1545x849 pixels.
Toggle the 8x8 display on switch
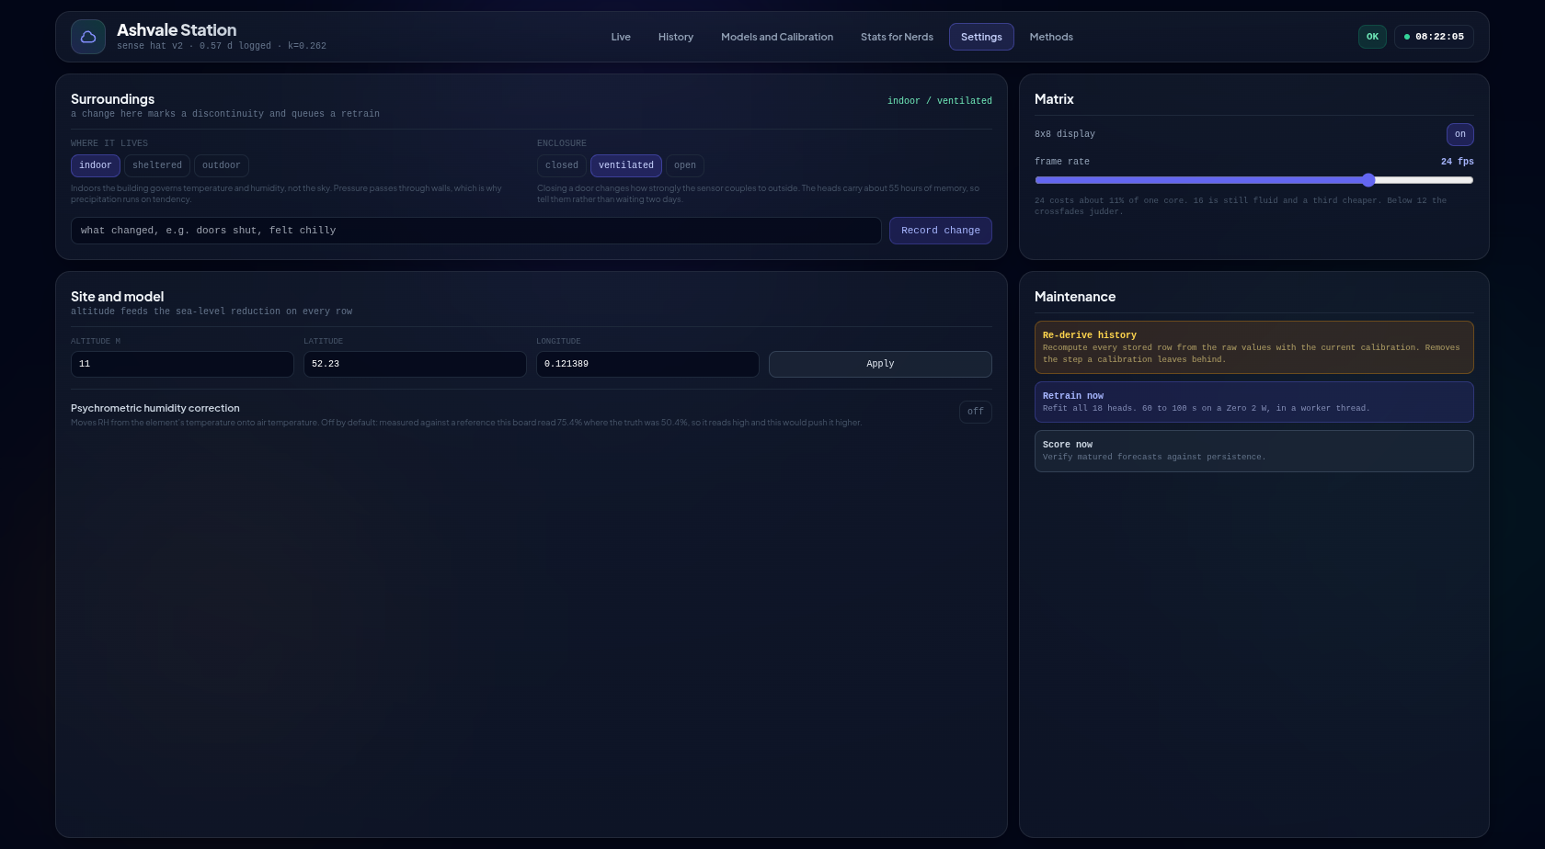point(1460,134)
